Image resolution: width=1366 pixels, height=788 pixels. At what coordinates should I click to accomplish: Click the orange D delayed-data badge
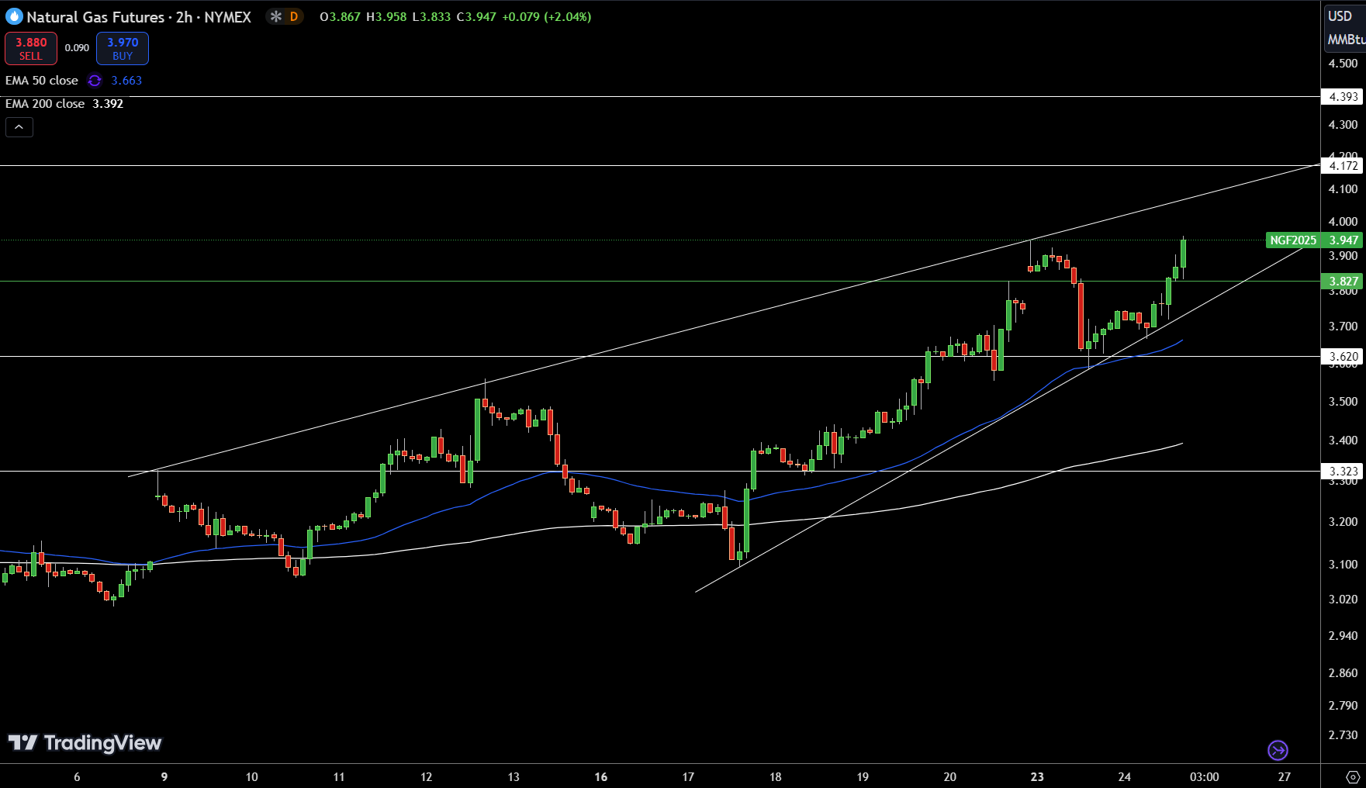294,16
